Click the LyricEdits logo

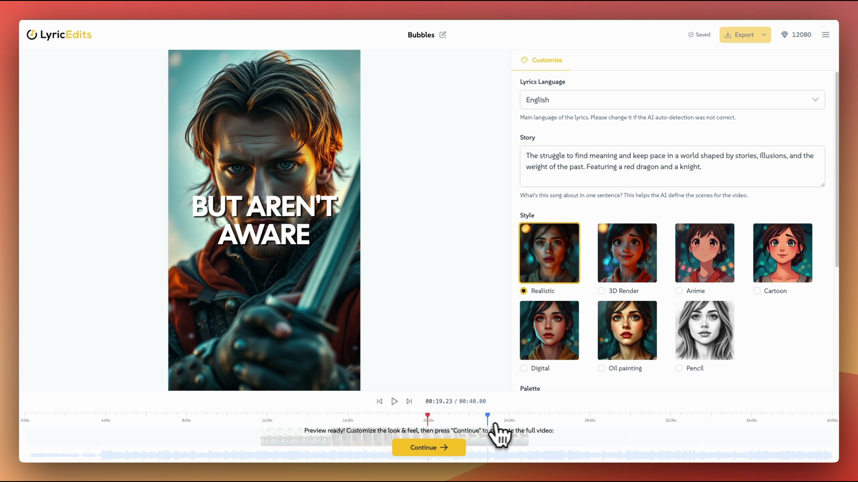[x=59, y=35]
